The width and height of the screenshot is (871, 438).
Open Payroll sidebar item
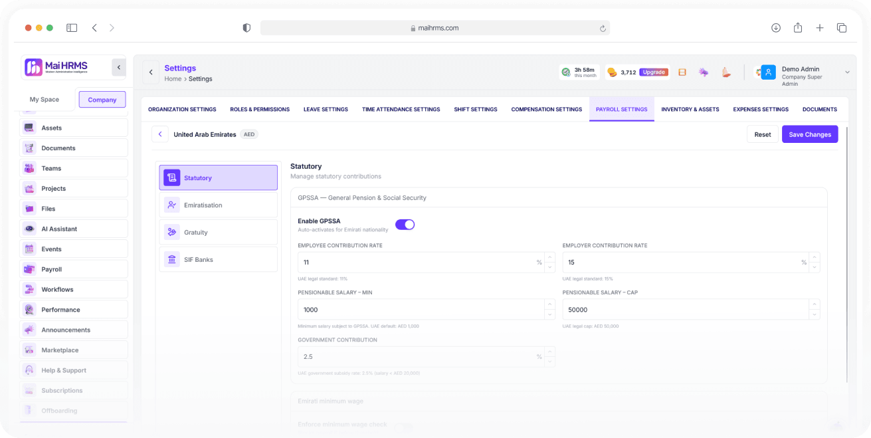pyautogui.click(x=74, y=269)
